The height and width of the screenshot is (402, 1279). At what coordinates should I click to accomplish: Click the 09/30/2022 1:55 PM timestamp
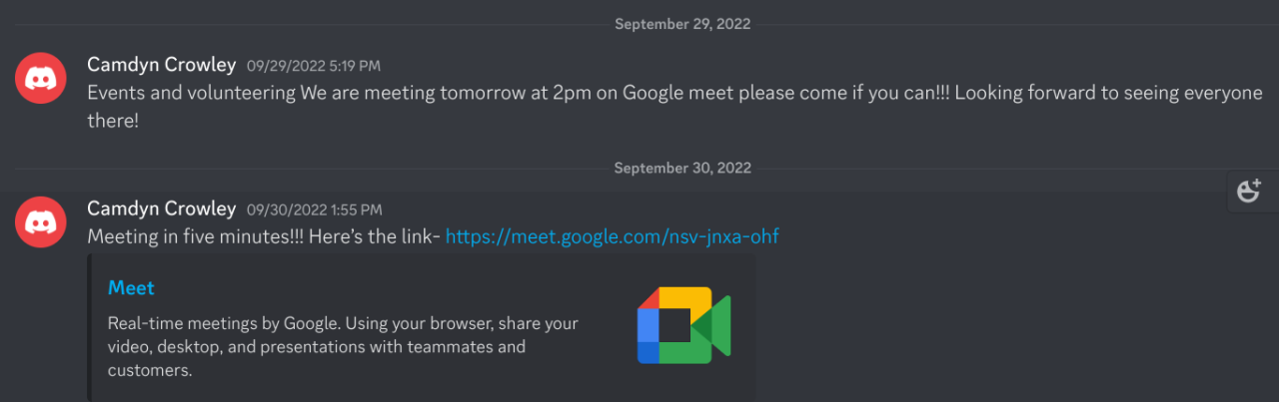[314, 210]
